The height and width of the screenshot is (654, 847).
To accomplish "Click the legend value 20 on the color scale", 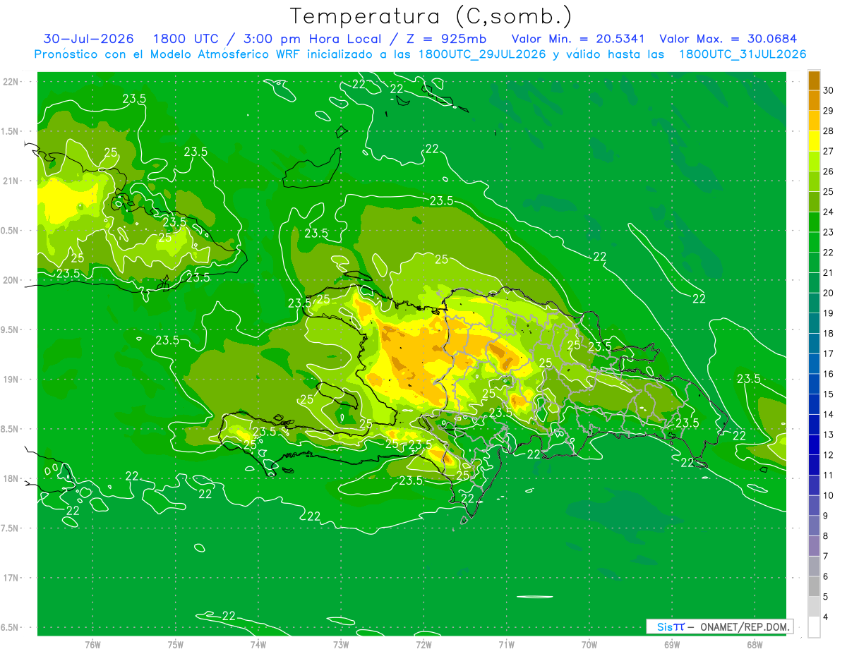I will (829, 293).
